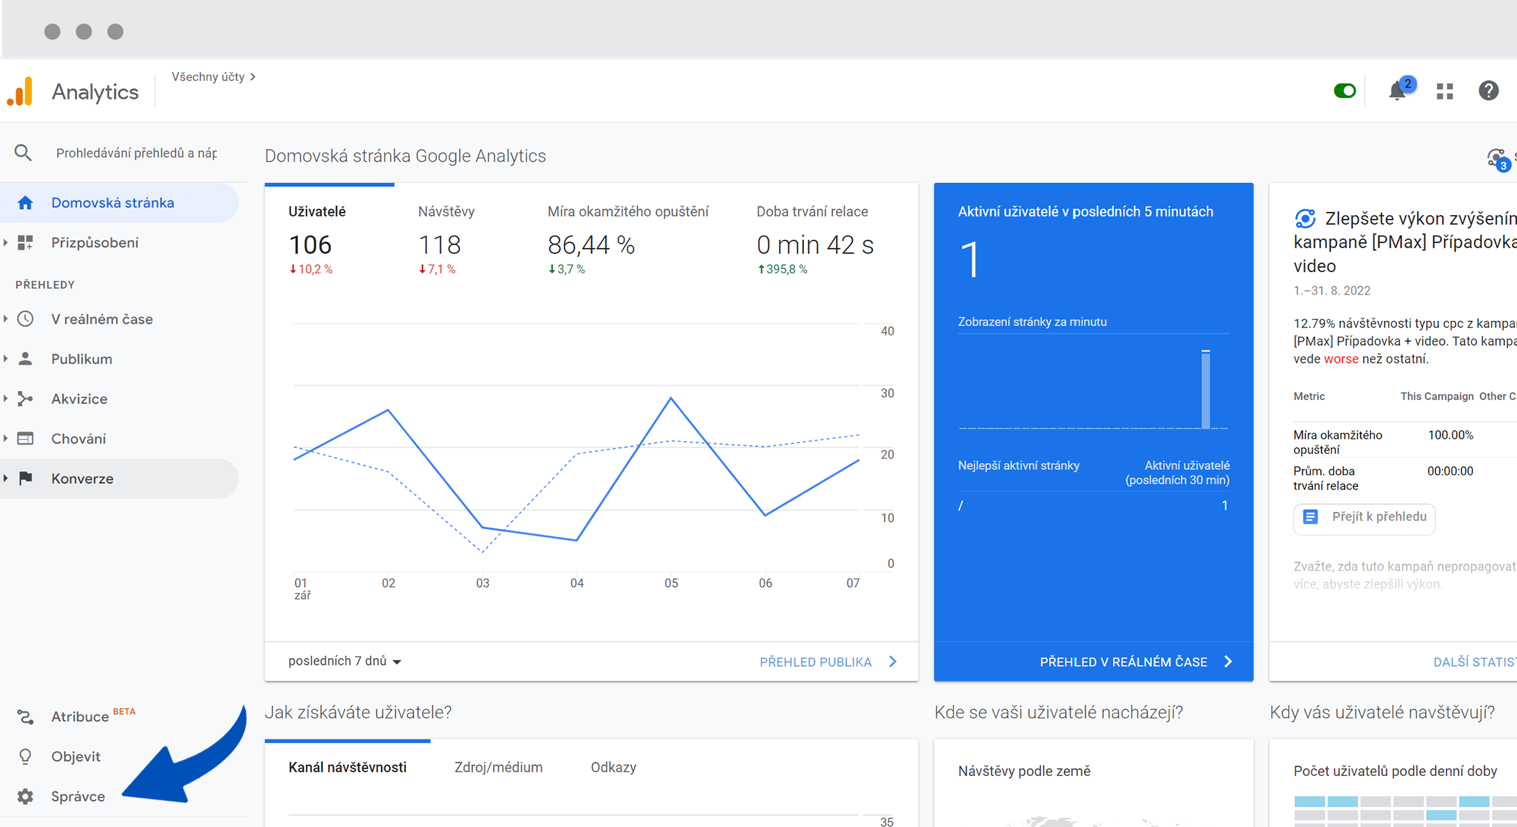Expand the Akvizice reports section
This screenshot has width=1517, height=827.
tap(79, 399)
